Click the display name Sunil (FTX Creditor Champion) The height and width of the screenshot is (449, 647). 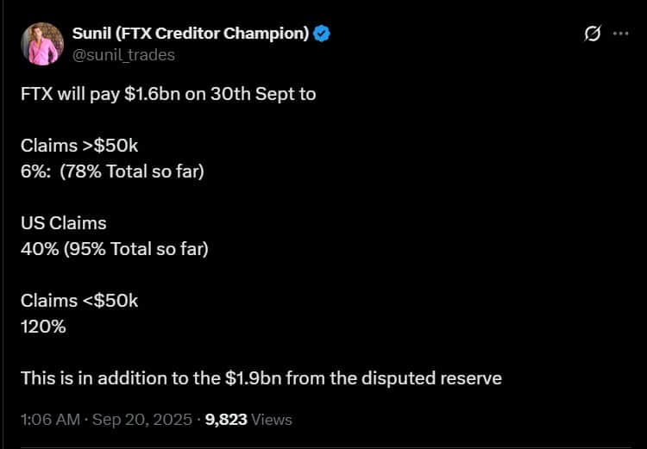point(190,34)
